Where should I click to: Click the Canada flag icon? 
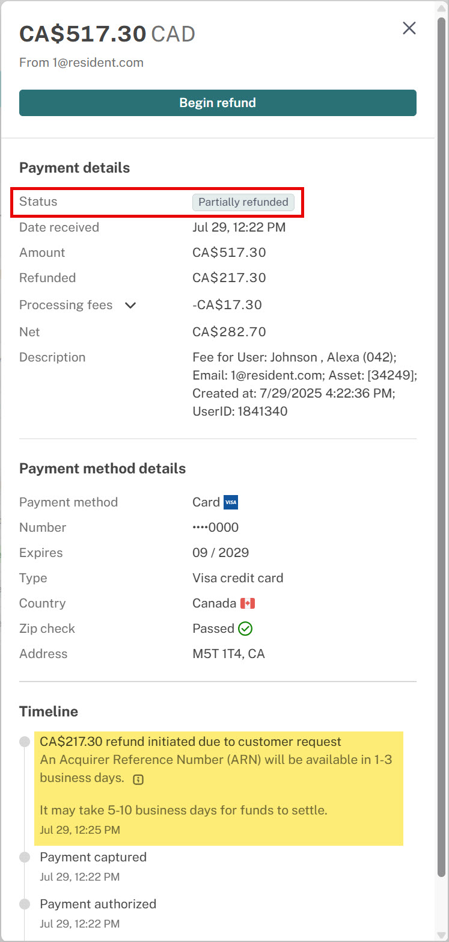pos(248,603)
